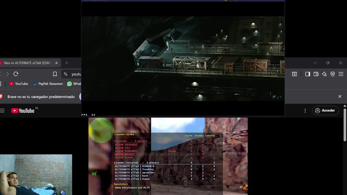Click the scrollbar up arrow
Image resolution: width=347 pixels, height=195 pixels.
(x=345, y=106)
